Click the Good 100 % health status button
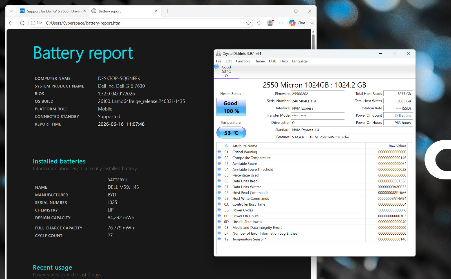Image resolution: width=451 pixels, height=279 pixels. 231,107
